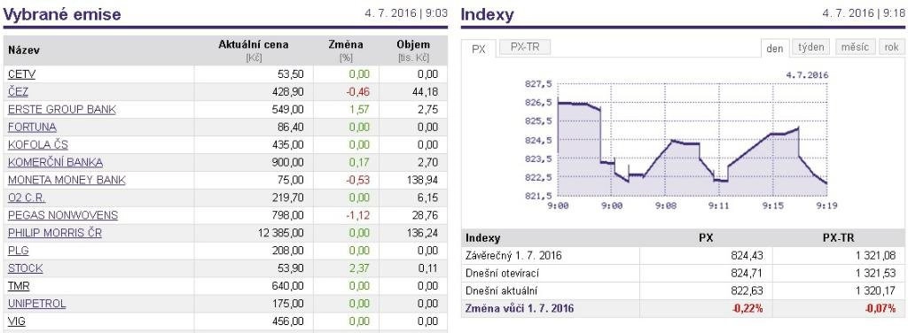The width and height of the screenshot is (908, 333).
Task: Switch to the PX-TR index tab
Action: [525, 48]
